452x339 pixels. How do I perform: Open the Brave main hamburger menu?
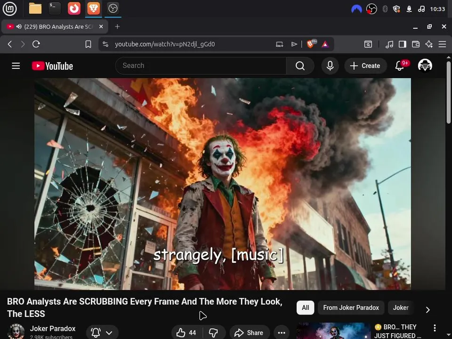pos(442,44)
